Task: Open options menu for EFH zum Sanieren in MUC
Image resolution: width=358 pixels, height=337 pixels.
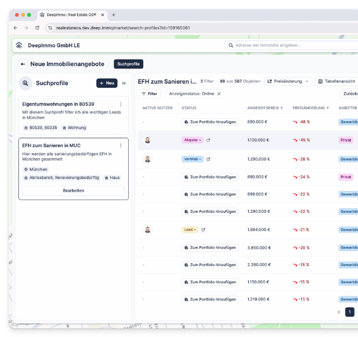Action: [x=121, y=146]
